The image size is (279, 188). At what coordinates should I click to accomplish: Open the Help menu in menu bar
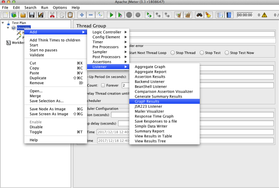(76, 8)
